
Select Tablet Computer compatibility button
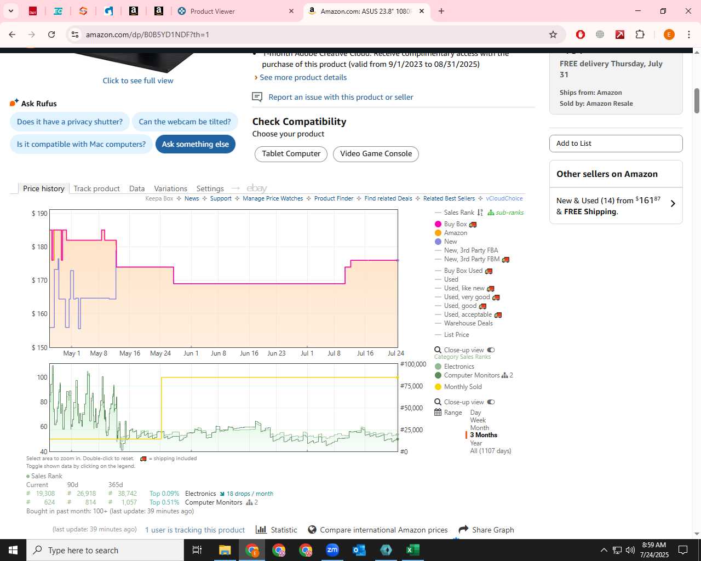291,154
